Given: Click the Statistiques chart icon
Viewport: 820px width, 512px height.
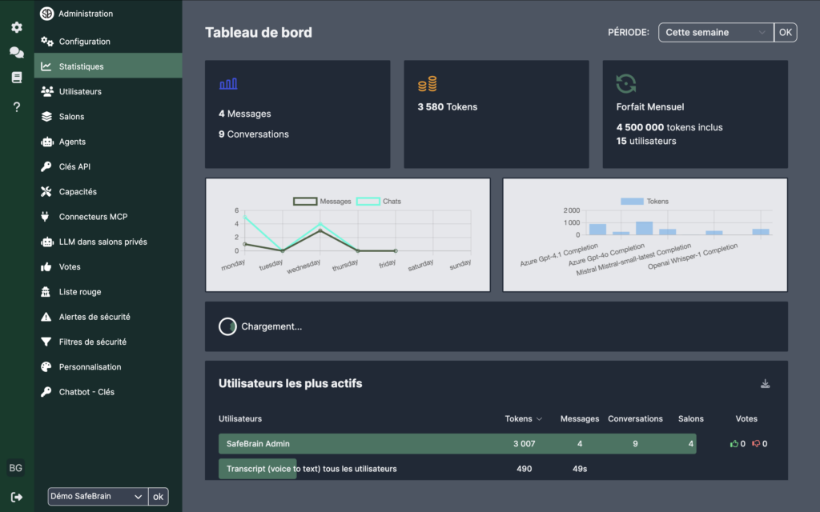Looking at the screenshot, I should pos(46,66).
